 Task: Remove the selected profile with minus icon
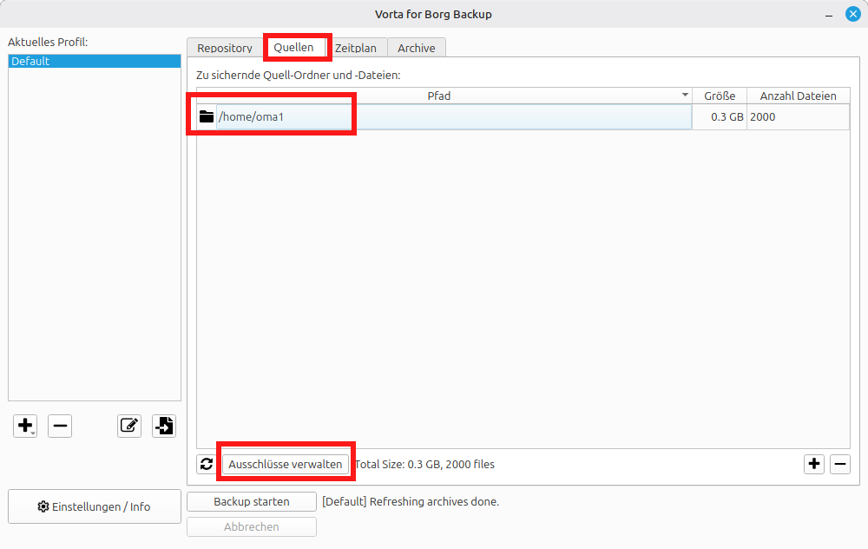coord(60,426)
